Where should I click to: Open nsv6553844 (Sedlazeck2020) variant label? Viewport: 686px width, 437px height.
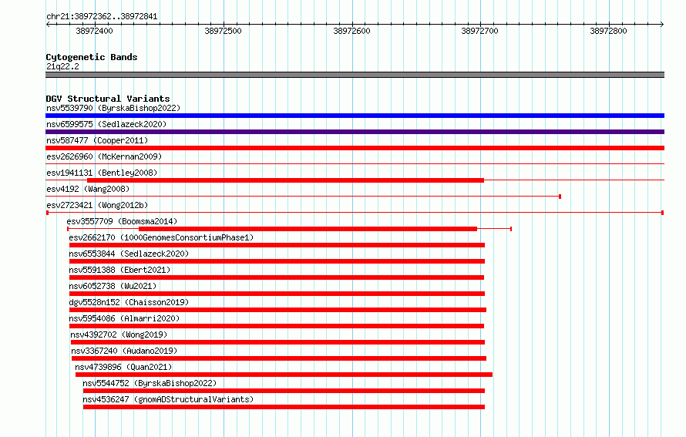pyautogui.click(x=129, y=254)
